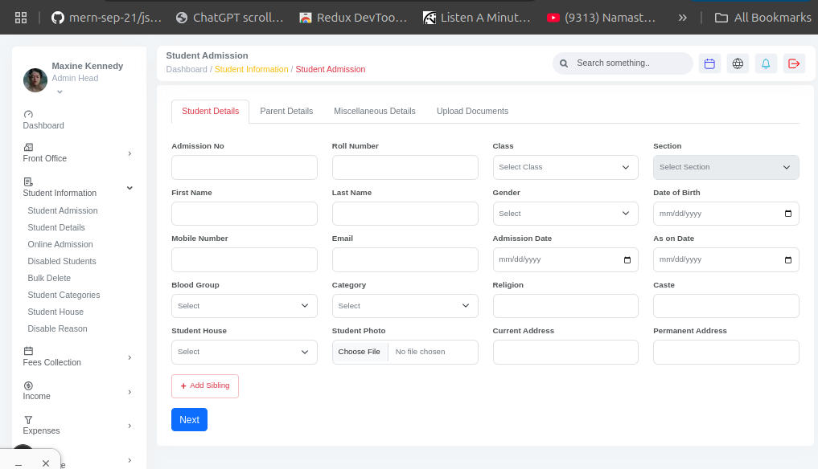Open the Select Class dropdown
The height and width of the screenshot is (469, 818).
click(x=565, y=167)
